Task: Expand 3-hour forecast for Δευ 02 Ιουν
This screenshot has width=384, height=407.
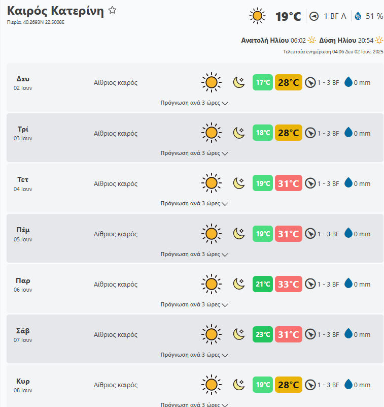Action: pyautogui.click(x=194, y=103)
